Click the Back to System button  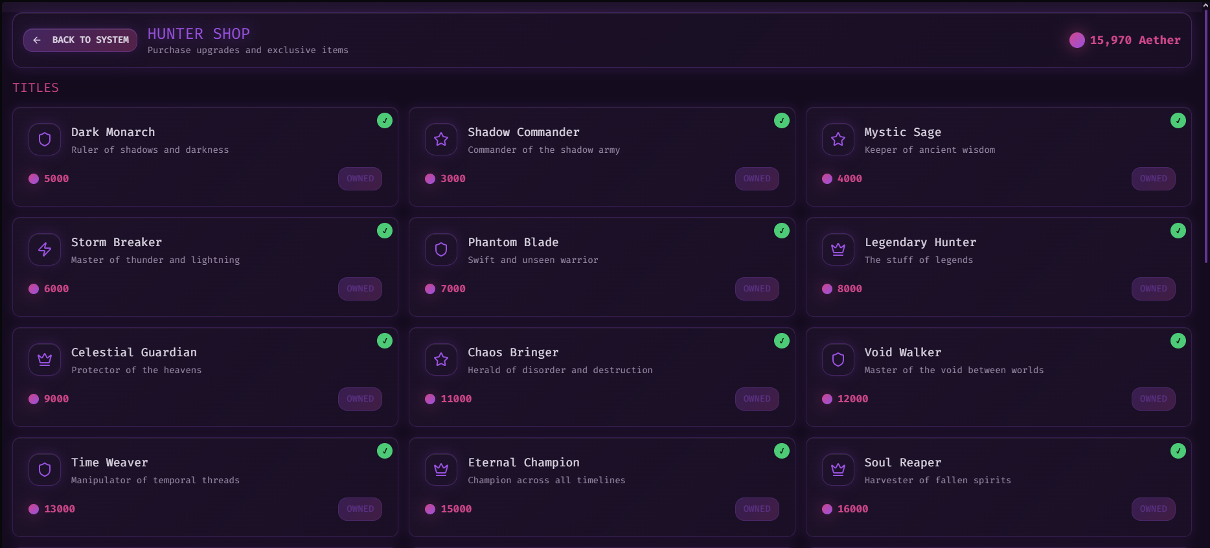pos(80,40)
